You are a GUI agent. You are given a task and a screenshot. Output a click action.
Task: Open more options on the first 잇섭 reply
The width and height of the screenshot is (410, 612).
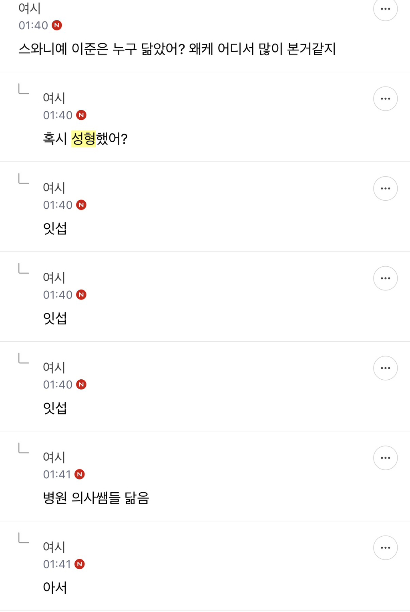tap(385, 188)
